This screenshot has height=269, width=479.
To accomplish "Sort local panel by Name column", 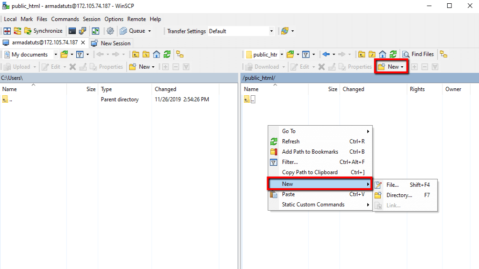I will 33,89.
